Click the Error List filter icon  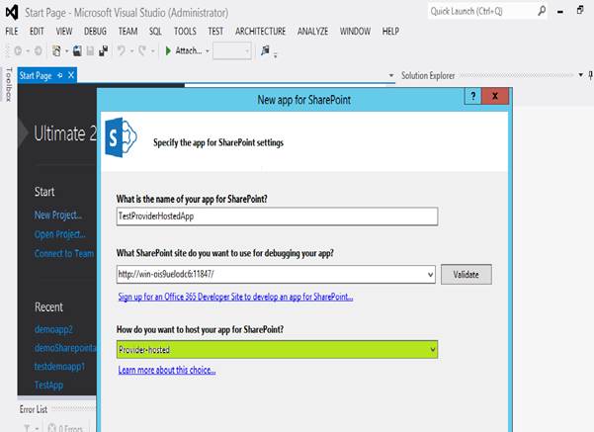point(28,428)
